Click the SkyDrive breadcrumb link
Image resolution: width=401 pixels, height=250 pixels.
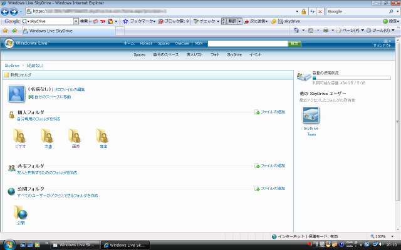12,66
